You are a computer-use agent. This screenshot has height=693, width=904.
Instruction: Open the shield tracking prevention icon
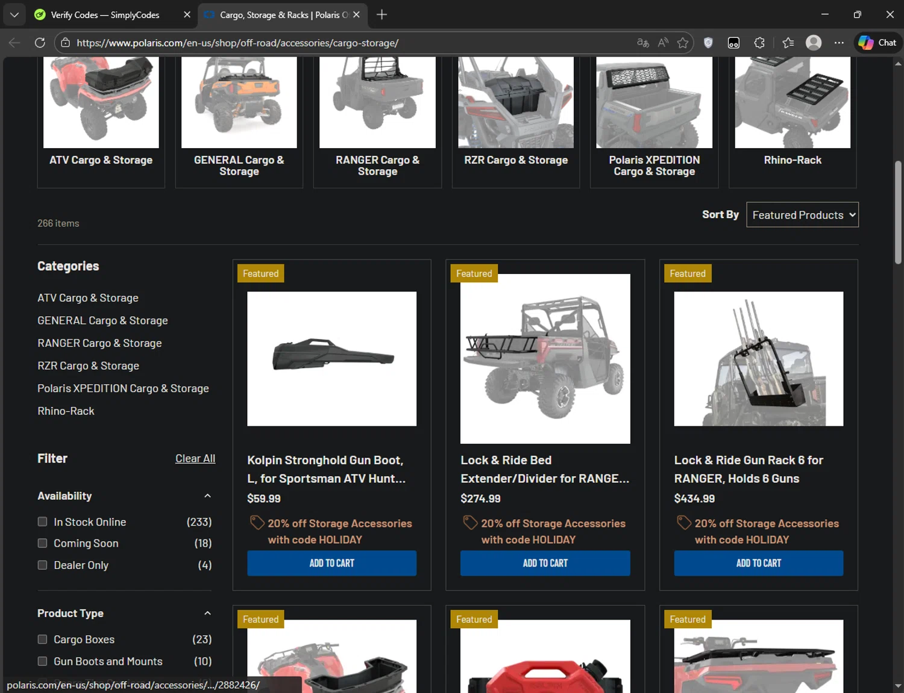click(x=708, y=43)
